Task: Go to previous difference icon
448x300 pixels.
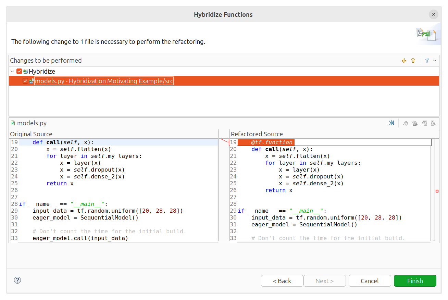Action: [415, 123]
